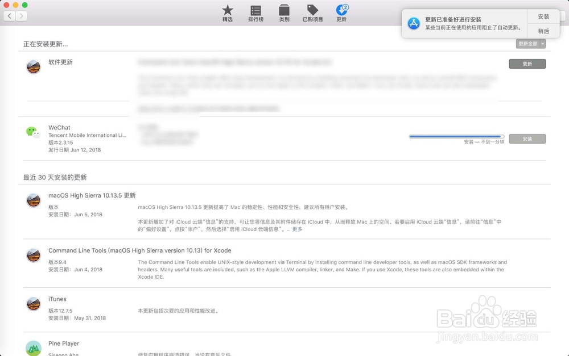Viewport: 569px width, 356px height.
Task: Click the 软件更新 macOS icon
Action: click(34, 66)
